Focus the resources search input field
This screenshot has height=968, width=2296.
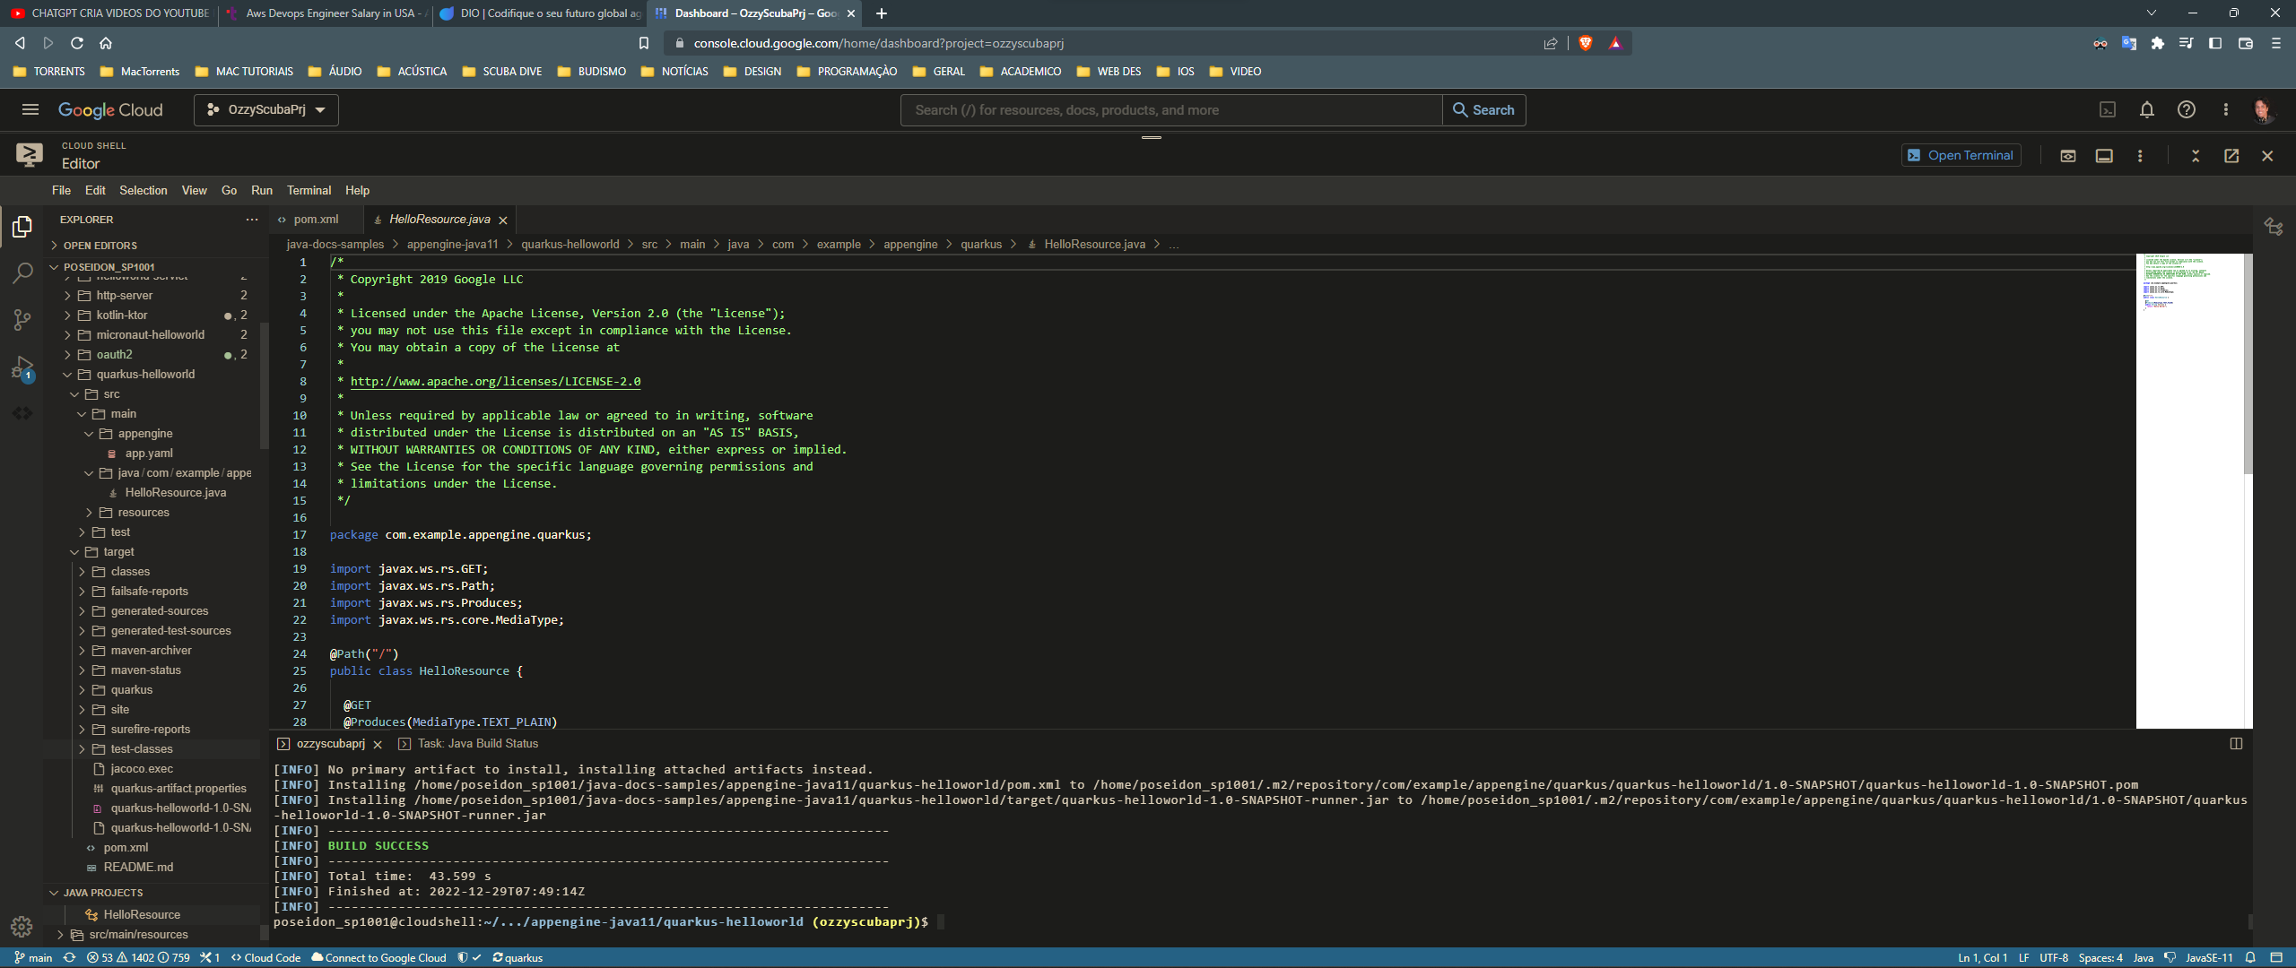pos(1171,109)
